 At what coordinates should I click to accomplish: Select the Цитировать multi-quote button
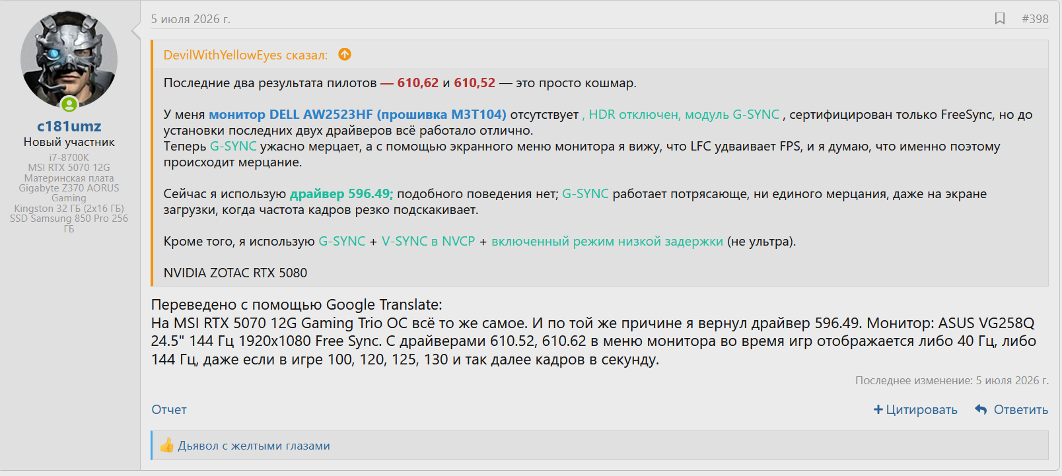(915, 409)
